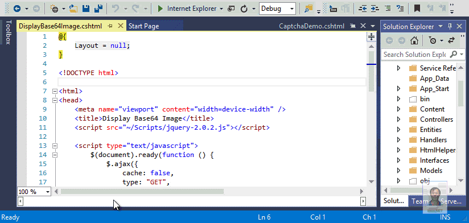Toggle the bookmark icon in toolbar
Image resolution: width=469 pixels, height=223 pixels.
click(x=417, y=9)
